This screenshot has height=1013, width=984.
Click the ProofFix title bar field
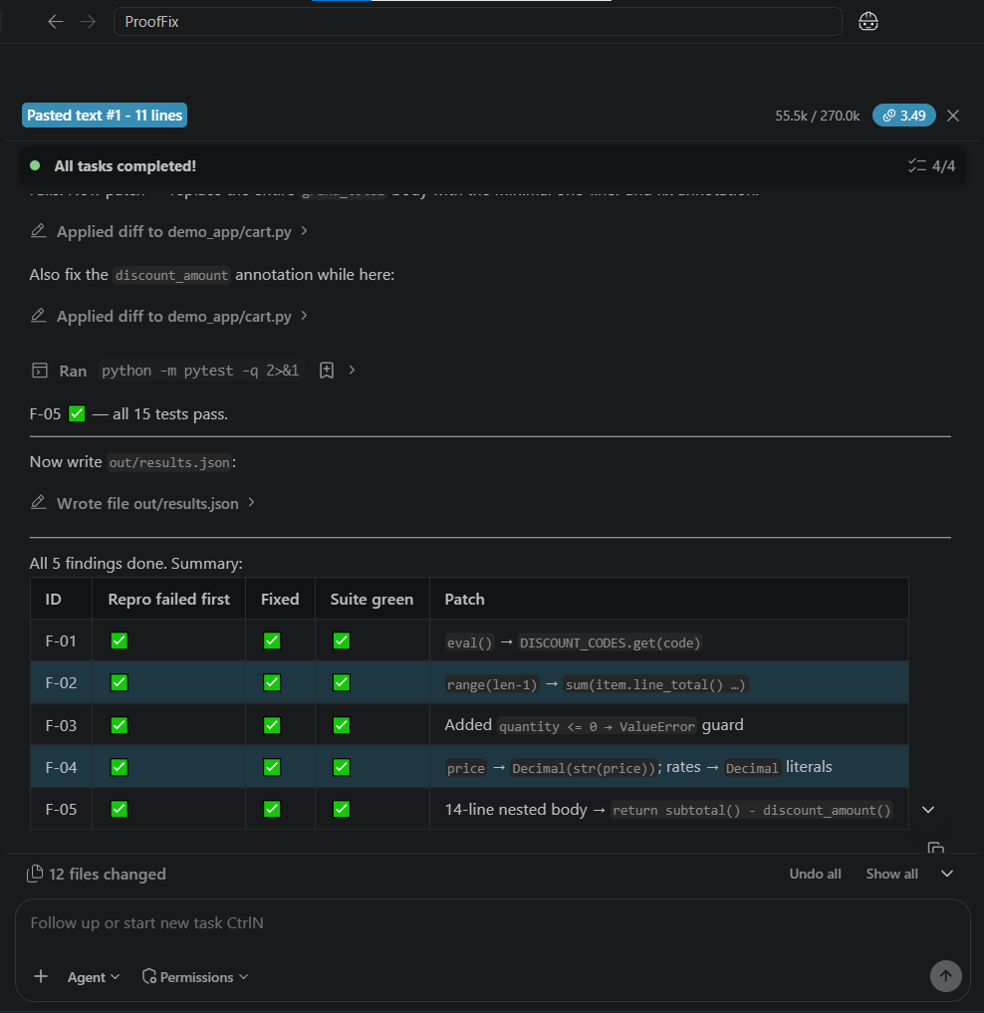coord(477,21)
